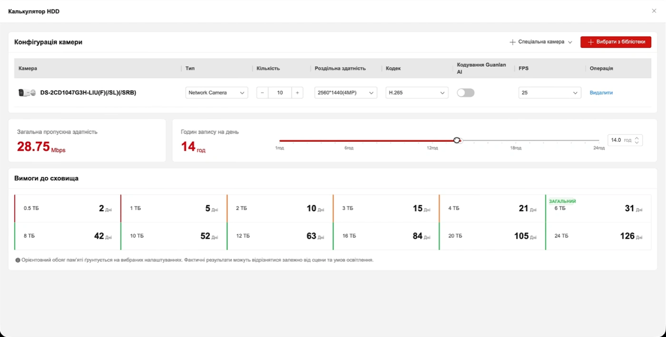Click the 28.75 Mbps bandwidth value
This screenshot has width=666, height=337.
[x=41, y=147]
